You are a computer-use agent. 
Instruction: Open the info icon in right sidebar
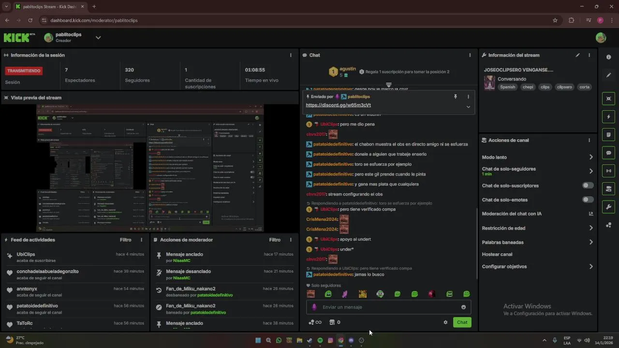pos(608,57)
